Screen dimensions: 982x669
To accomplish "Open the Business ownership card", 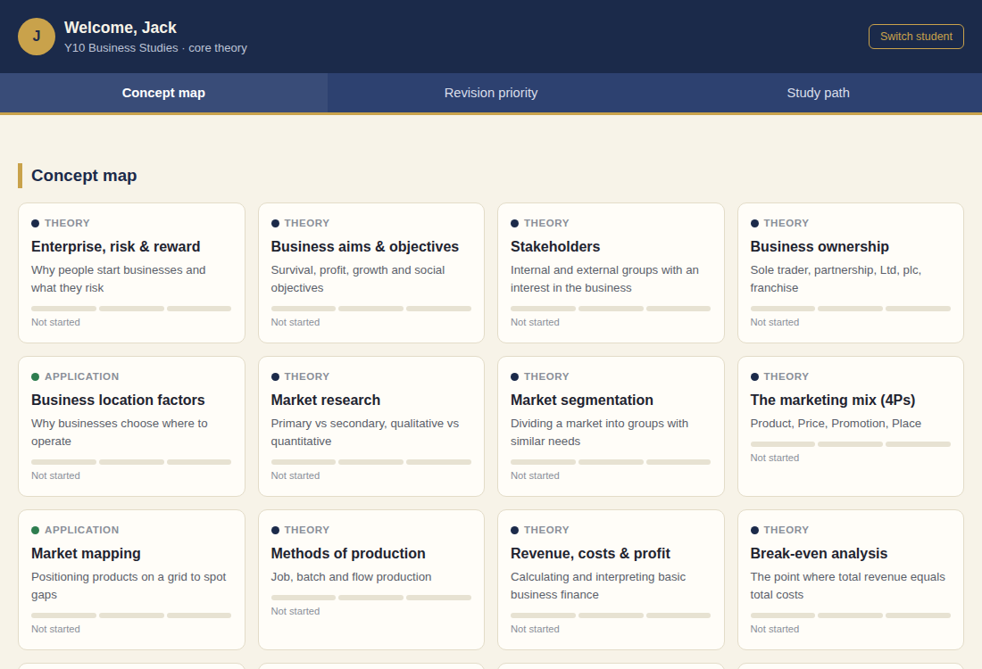I will [x=851, y=273].
